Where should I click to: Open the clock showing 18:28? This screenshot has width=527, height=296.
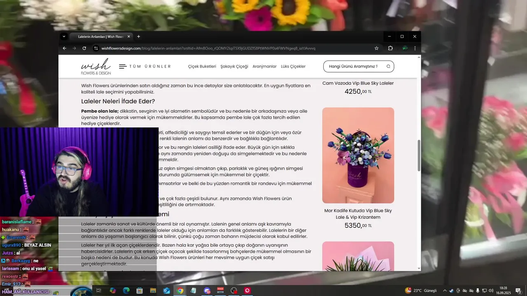click(503, 291)
